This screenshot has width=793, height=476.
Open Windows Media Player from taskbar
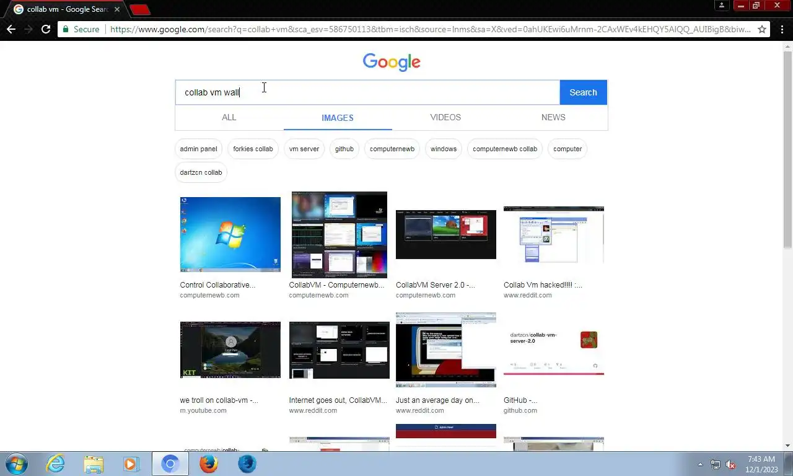tap(131, 464)
